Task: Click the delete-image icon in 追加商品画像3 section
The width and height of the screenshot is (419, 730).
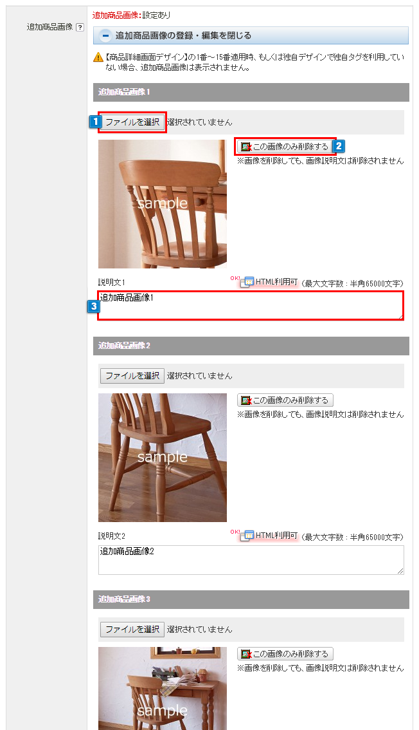Action: (x=246, y=654)
